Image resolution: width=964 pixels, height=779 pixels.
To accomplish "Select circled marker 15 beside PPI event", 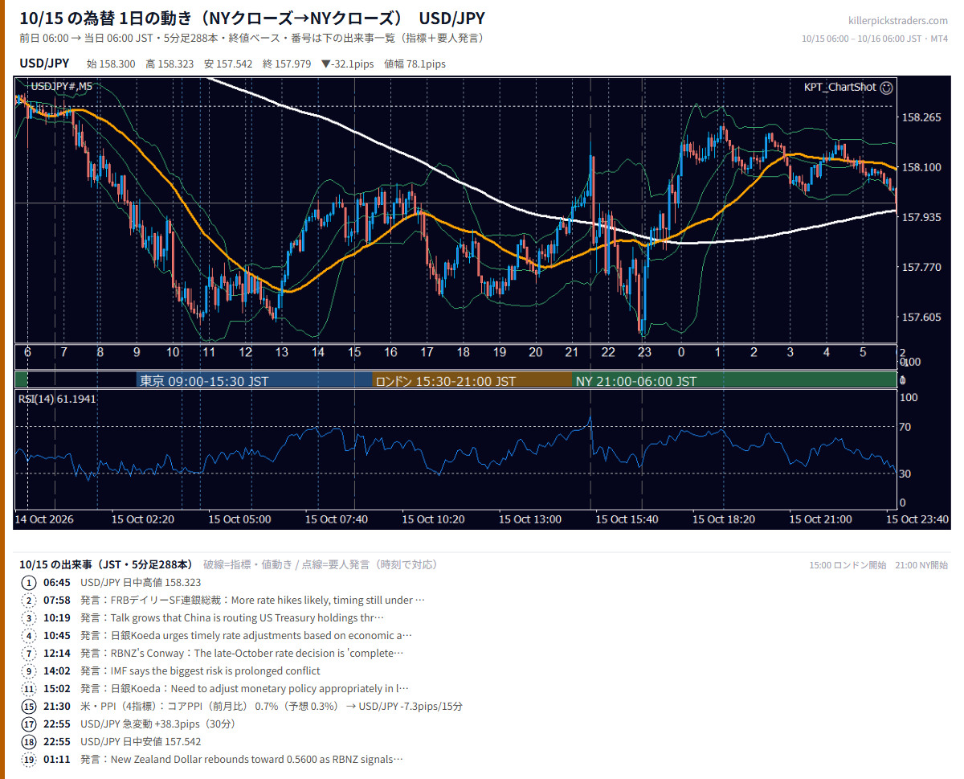I will tap(30, 707).
